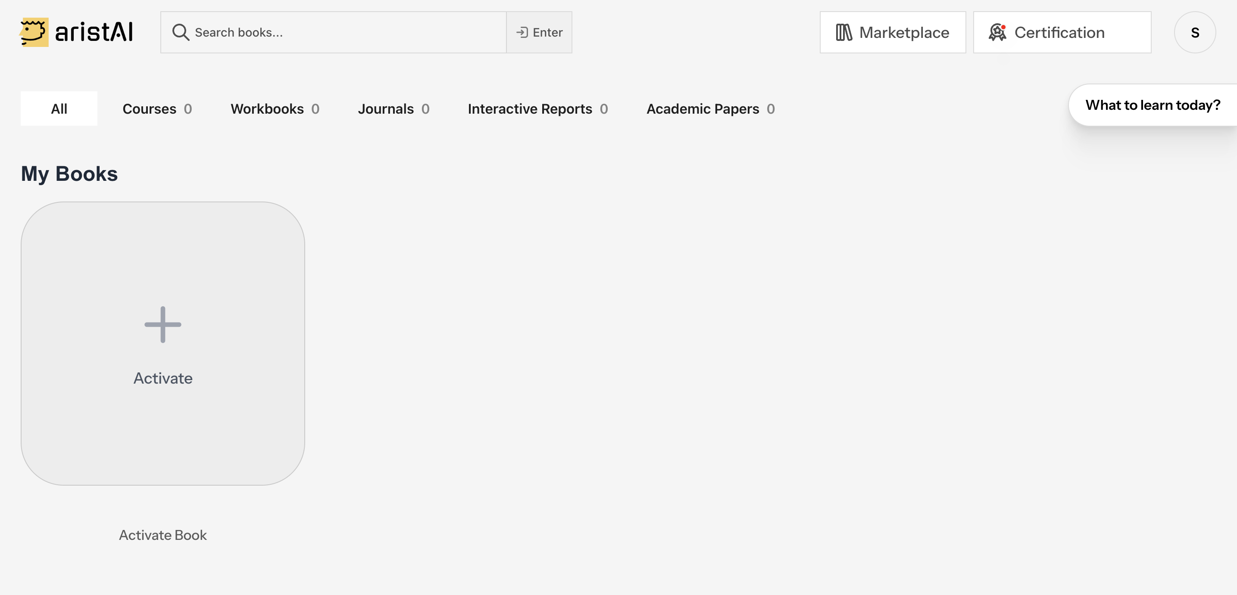This screenshot has height=595, width=1237.
Task: Click the aristAI wordmark text
Action: (94, 32)
